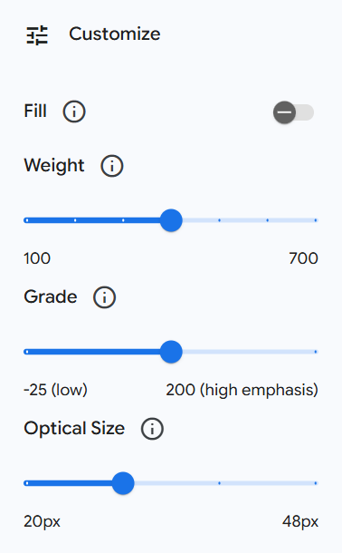Set Weight slider to maximum 700 tick
342x553 pixels.
[x=316, y=220]
